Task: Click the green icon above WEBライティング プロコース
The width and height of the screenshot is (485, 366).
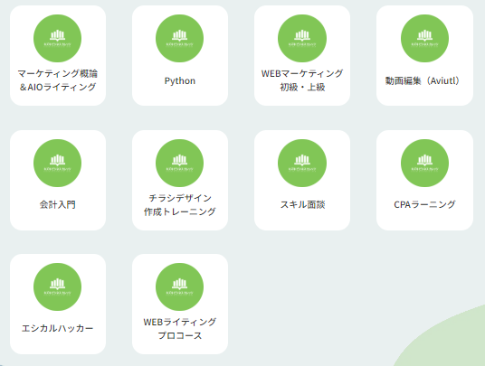Action: [x=180, y=287]
